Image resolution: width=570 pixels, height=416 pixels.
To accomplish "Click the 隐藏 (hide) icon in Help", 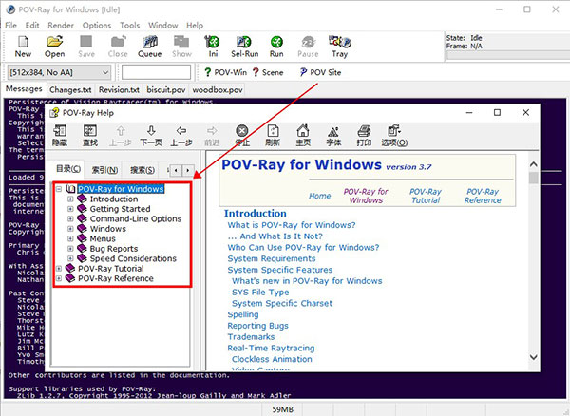I will click(x=60, y=131).
